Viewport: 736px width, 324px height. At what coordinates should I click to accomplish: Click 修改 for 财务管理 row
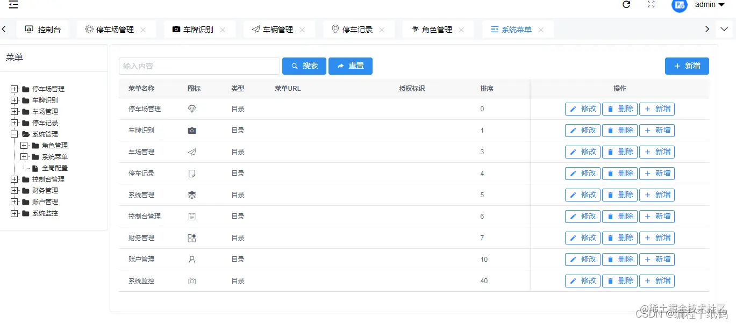pos(583,238)
